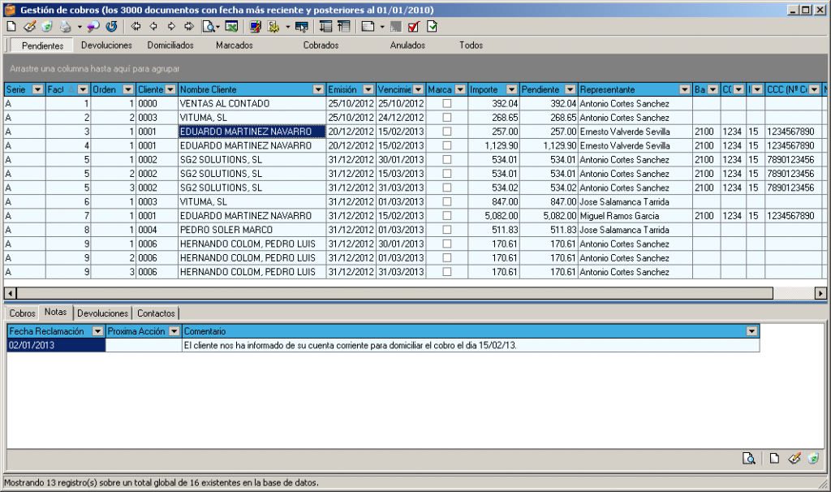Open the Nombre Cliente column filter dropdown

pyautogui.click(x=318, y=89)
